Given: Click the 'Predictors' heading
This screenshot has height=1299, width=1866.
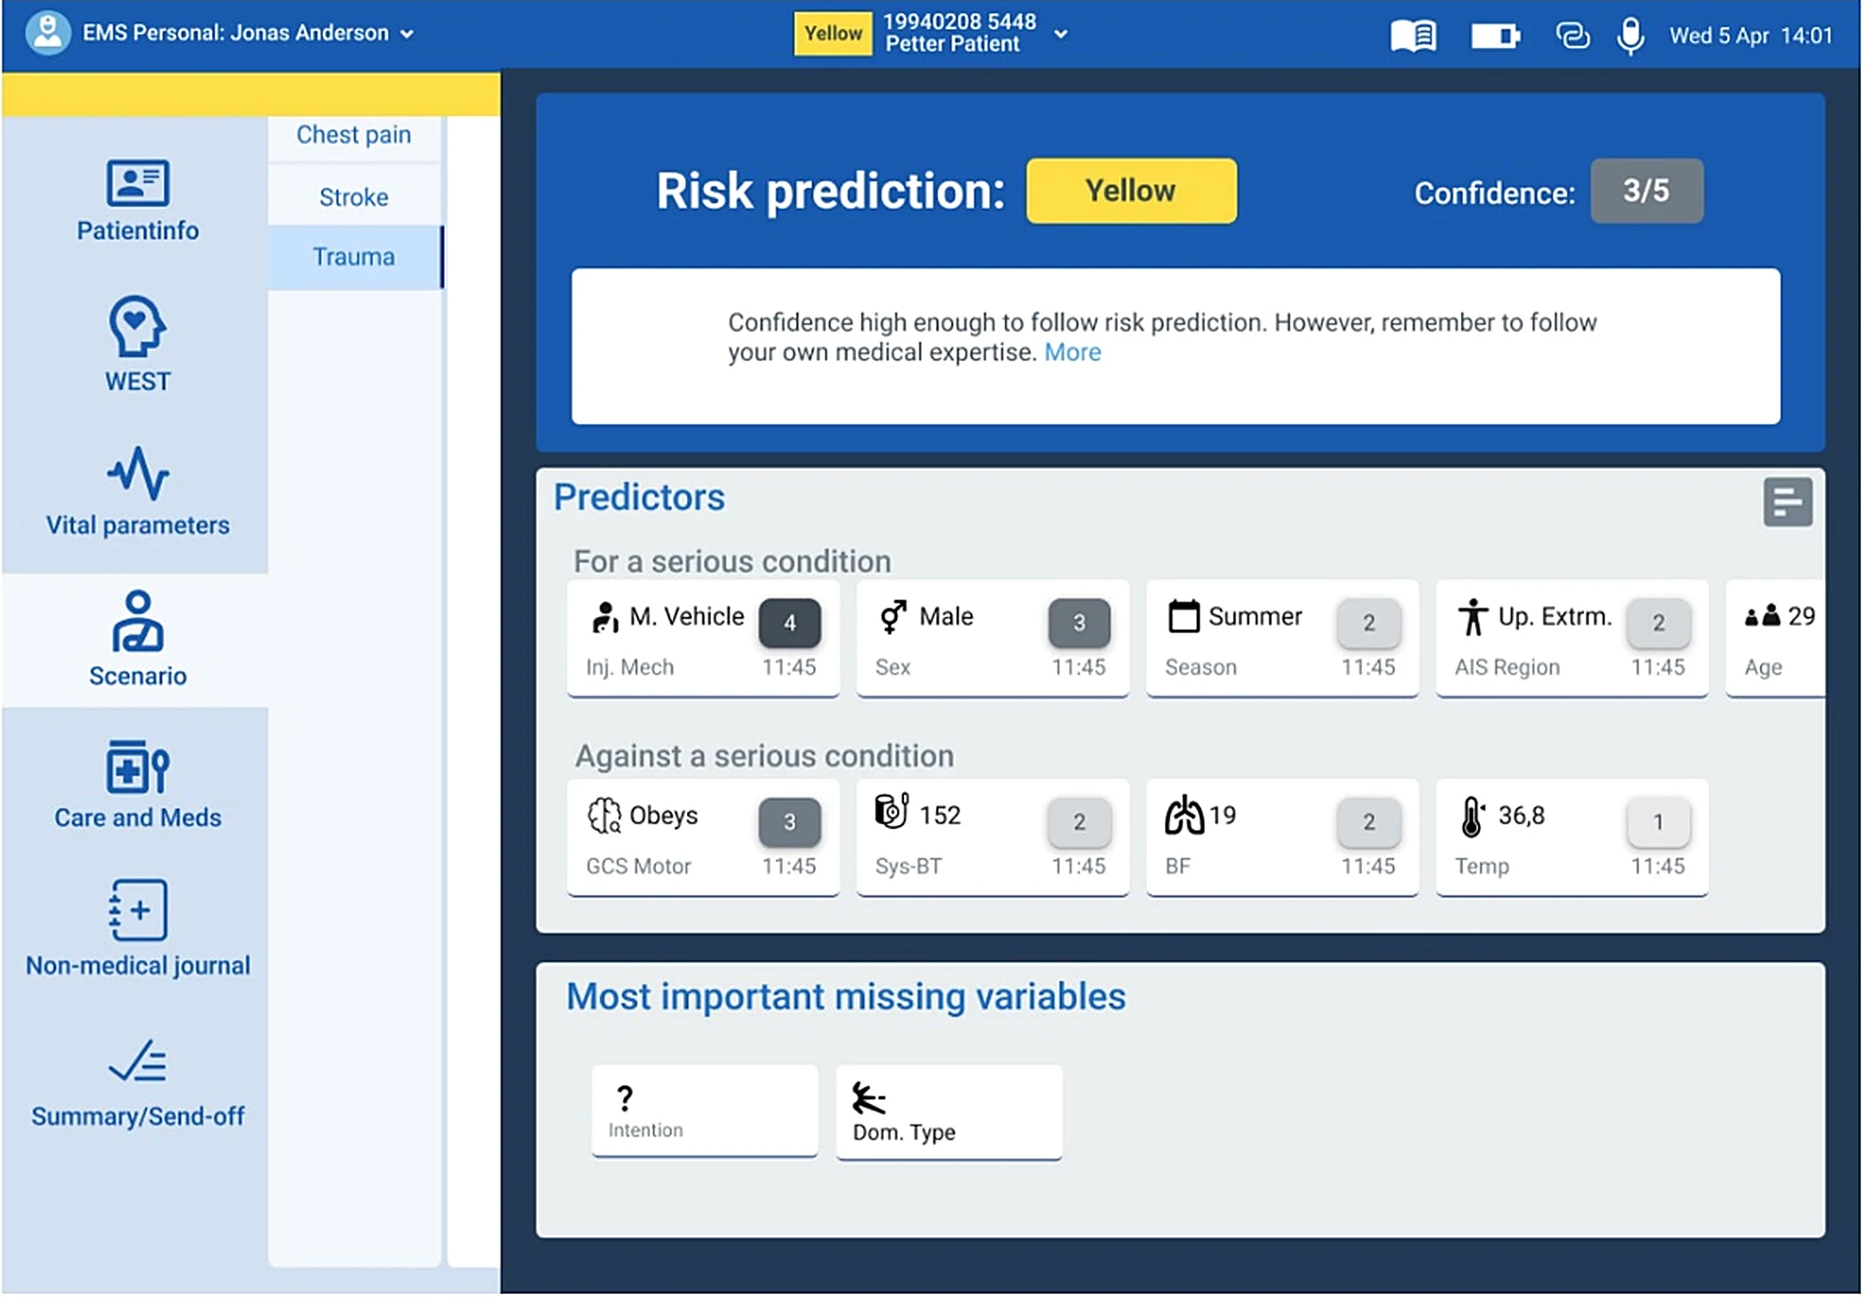Looking at the screenshot, I should click(x=639, y=497).
